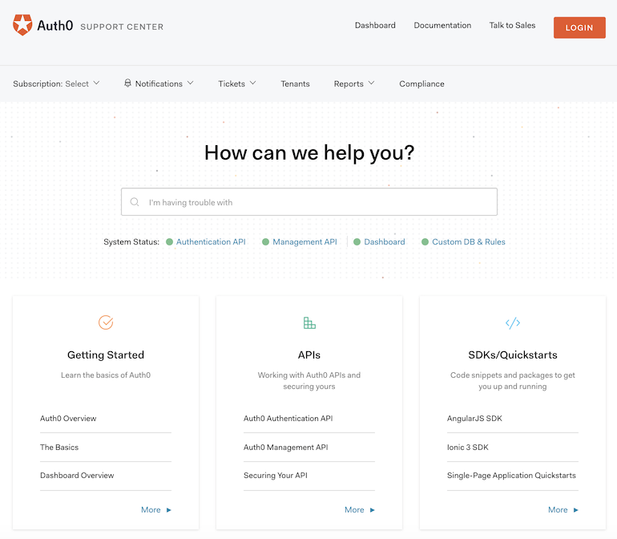The image size is (617, 539).
Task: Click the arrow next to Getting Started More
Action: click(x=169, y=510)
